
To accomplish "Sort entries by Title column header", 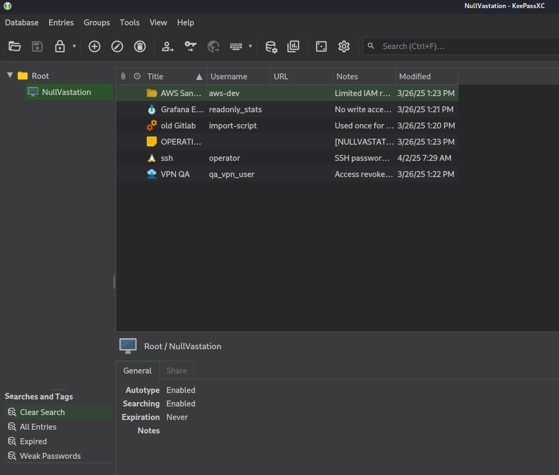I will coord(176,76).
